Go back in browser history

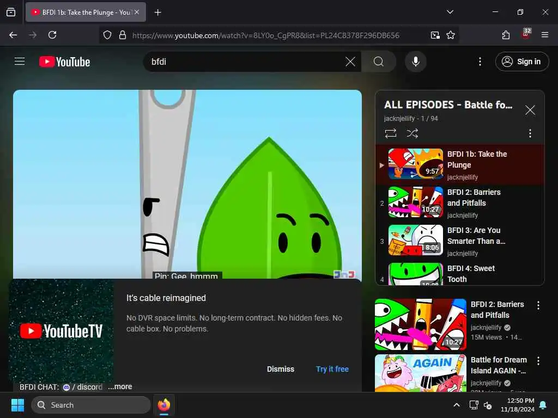(13, 35)
